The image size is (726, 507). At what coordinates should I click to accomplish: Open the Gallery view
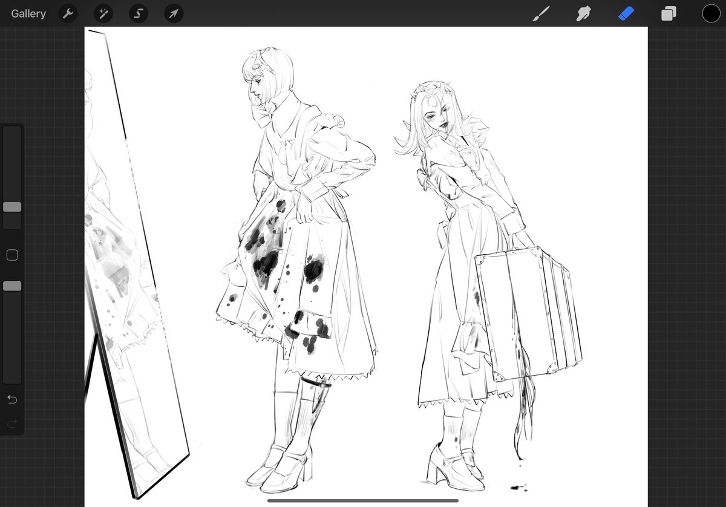(x=28, y=13)
